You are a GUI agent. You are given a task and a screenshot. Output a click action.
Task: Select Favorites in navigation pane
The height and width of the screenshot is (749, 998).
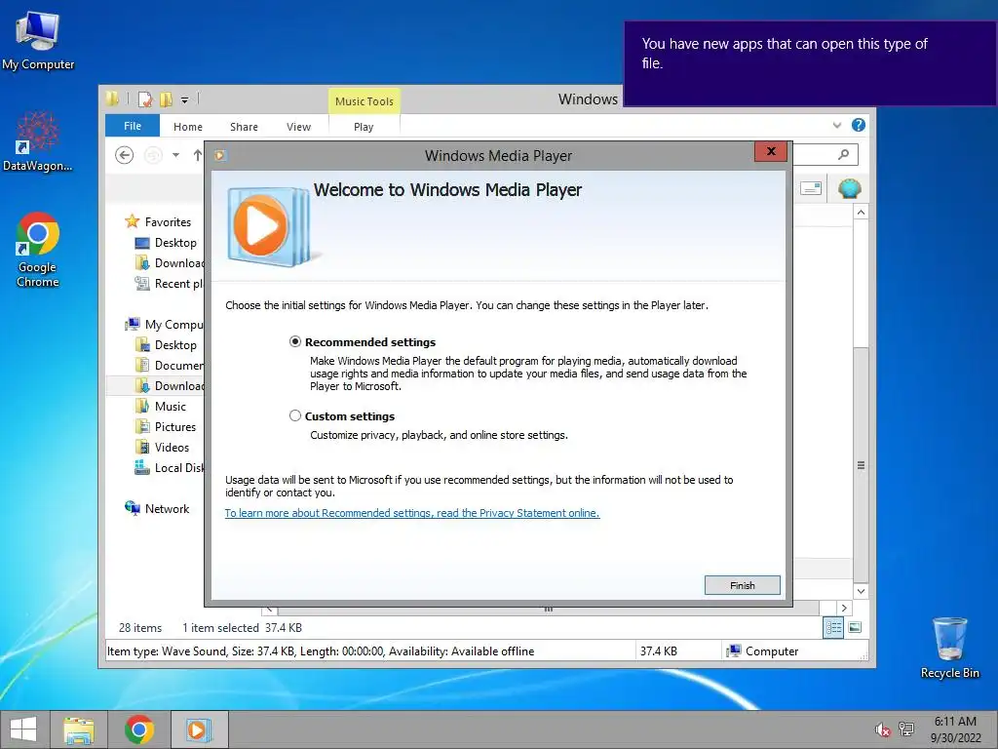tap(168, 221)
